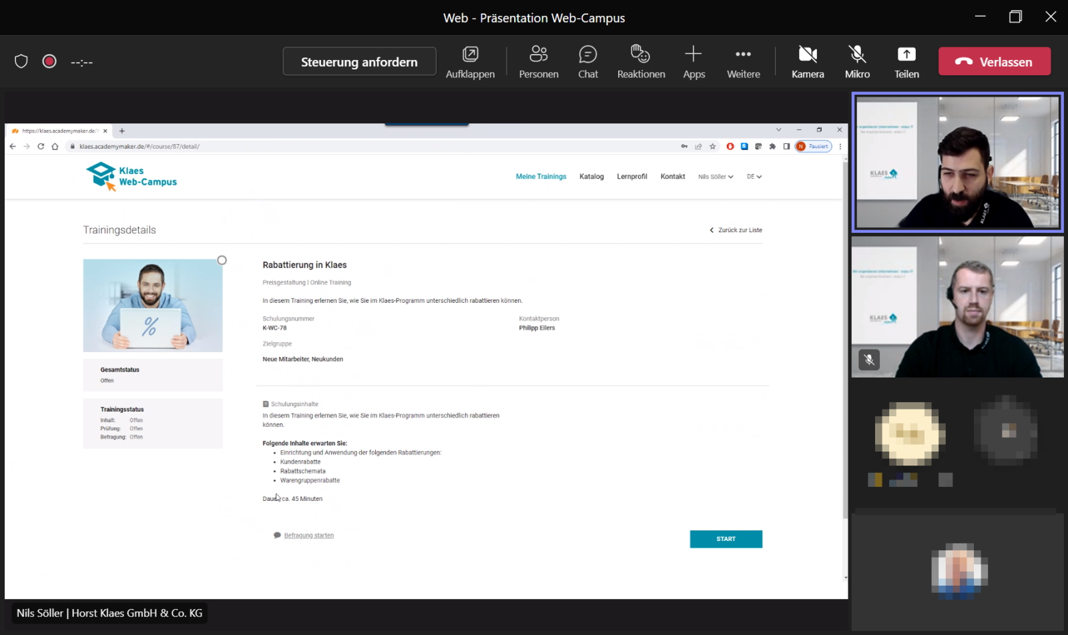The image size is (1068, 635).
Task: Open the blue extension icon
Action: point(744,146)
